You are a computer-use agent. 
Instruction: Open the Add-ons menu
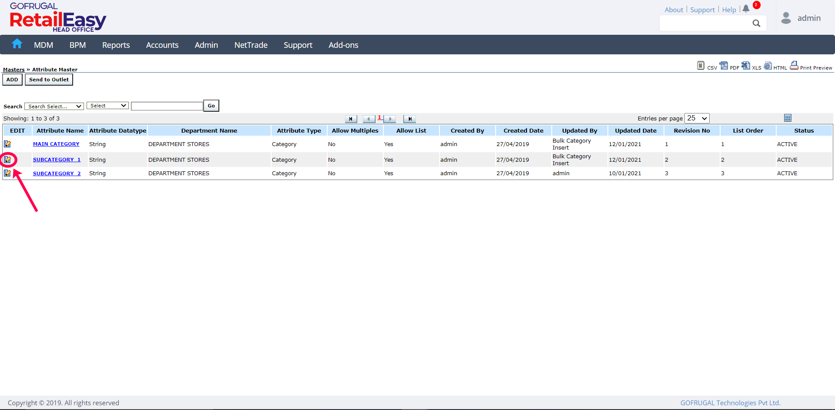343,45
